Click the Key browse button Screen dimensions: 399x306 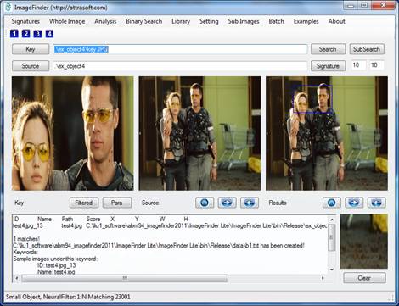pyautogui.click(x=31, y=49)
